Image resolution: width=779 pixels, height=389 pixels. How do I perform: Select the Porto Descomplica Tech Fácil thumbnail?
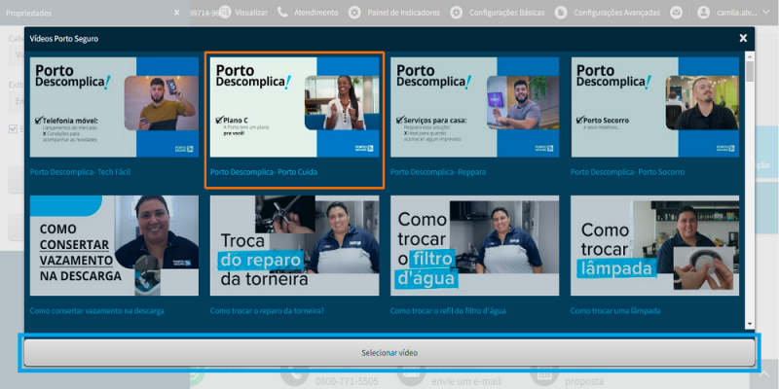114,107
